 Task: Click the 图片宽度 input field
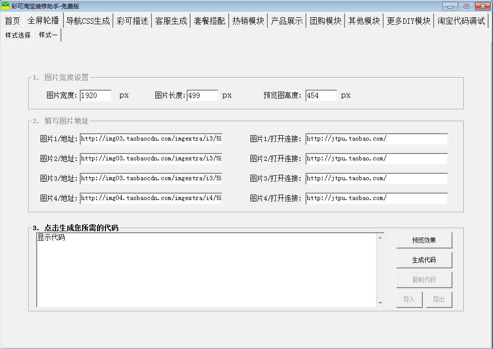(96, 96)
